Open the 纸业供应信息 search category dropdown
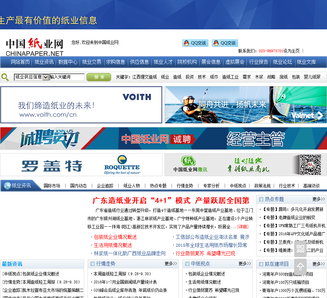Screen dimensions: 327x298 pyautogui.click(x=31, y=77)
